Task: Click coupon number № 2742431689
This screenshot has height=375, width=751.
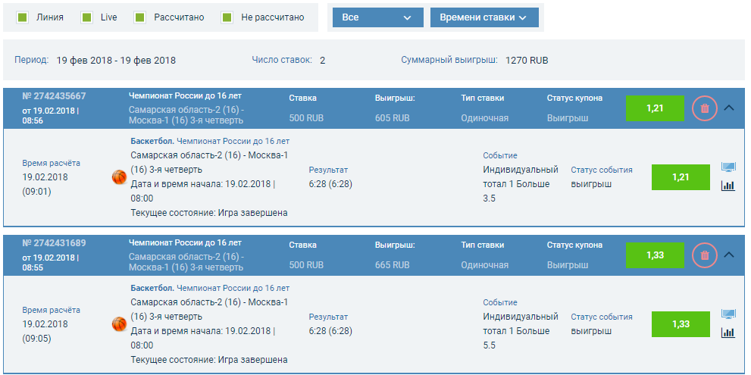Action: click(x=54, y=243)
